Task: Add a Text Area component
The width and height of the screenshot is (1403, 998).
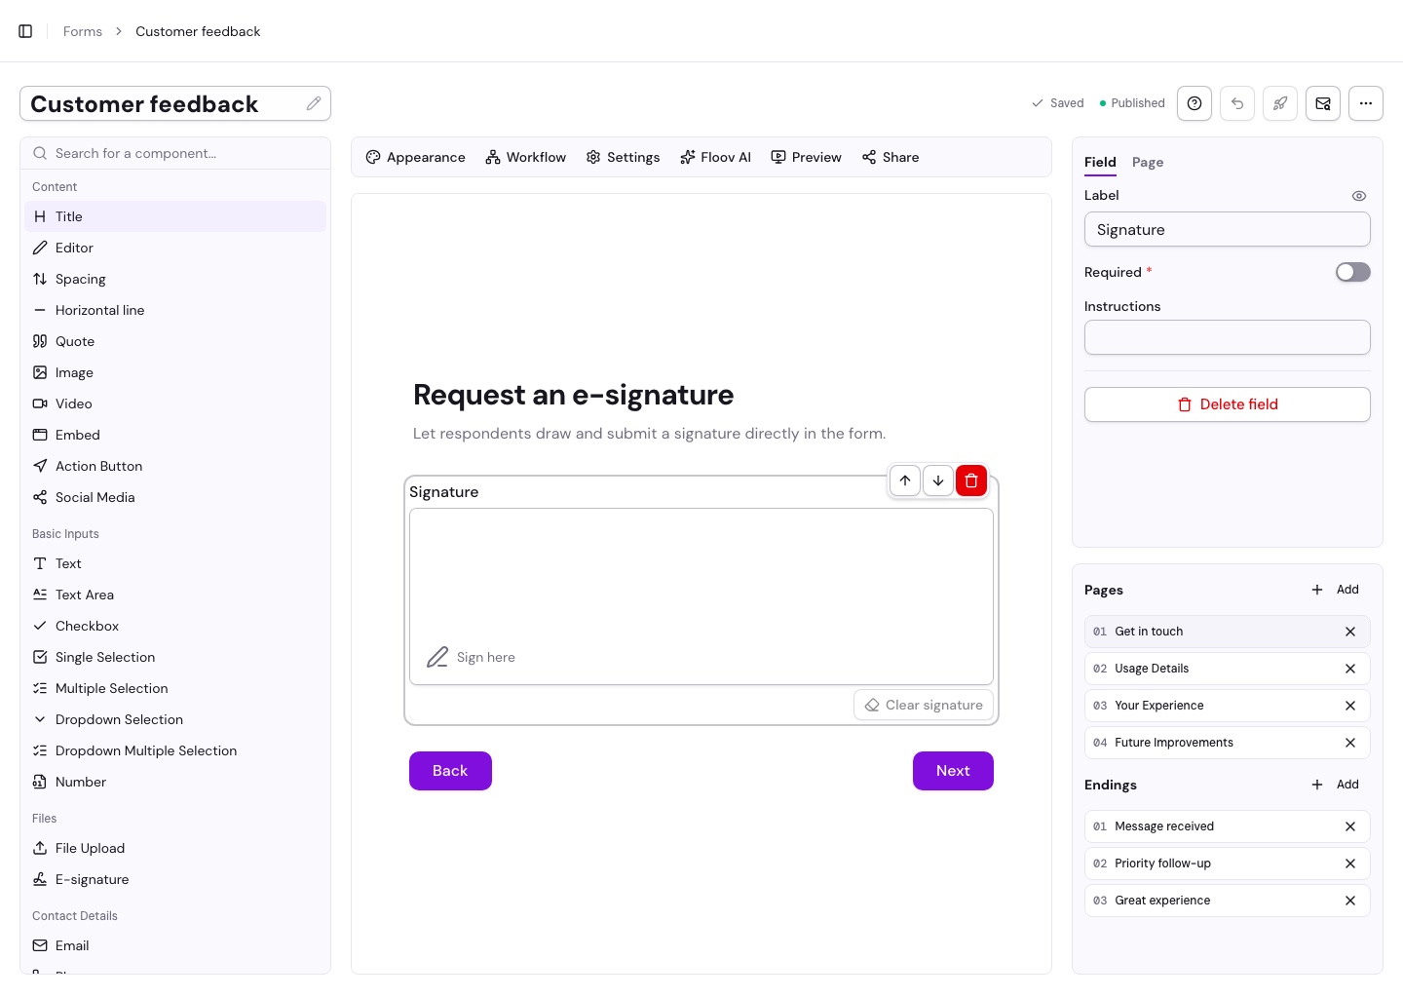Action: pos(175,595)
